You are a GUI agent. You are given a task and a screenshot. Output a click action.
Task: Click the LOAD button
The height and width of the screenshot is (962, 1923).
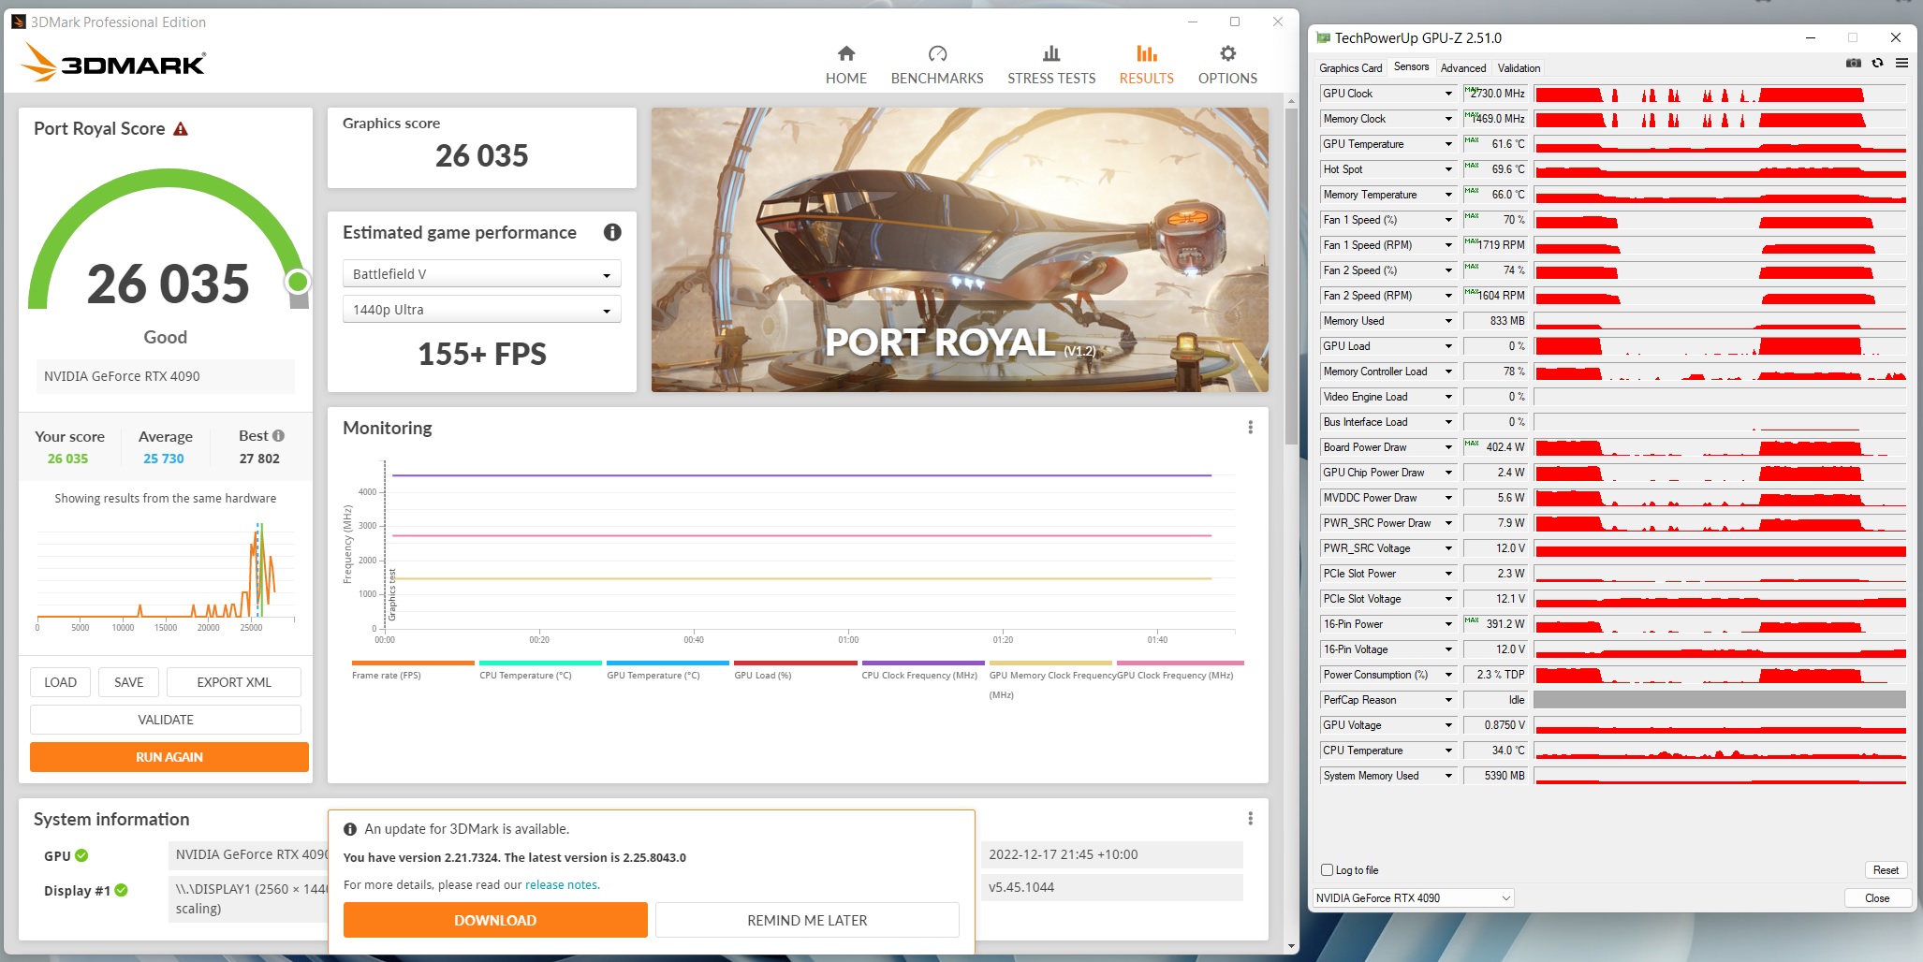point(61,682)
